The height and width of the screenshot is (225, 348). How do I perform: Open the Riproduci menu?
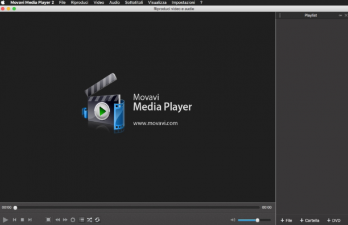pyautogui.click(x=80, y=2)
